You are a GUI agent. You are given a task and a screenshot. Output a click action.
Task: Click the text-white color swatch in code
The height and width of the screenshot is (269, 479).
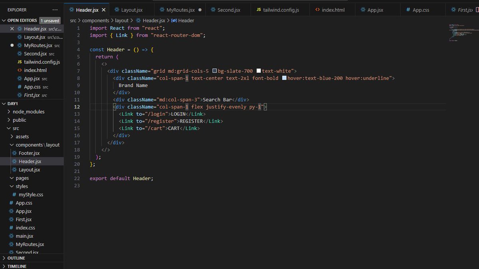pos(259,71)
